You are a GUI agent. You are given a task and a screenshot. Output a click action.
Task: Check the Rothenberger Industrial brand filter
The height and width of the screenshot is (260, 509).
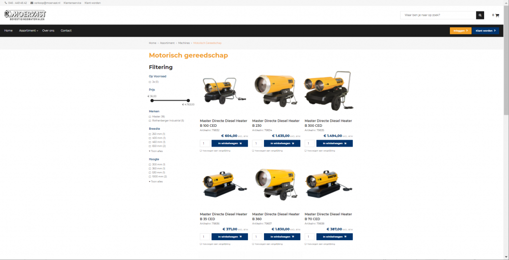(x=150, y=121)
